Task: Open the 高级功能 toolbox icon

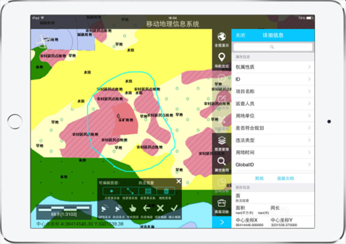Action: (x=221, y=203)
